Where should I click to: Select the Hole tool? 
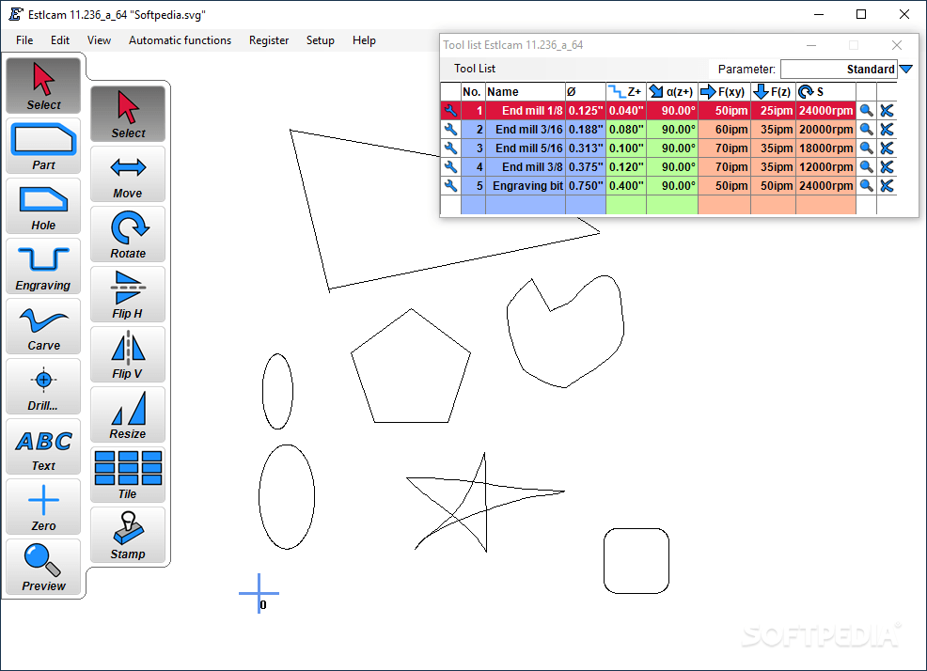coord(42,206)
